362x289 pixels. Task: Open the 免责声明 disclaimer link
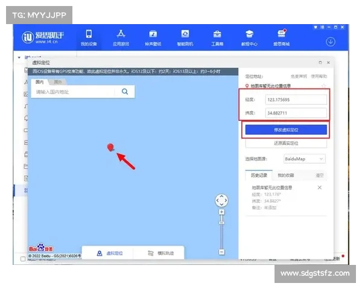[x=299, y=76]
